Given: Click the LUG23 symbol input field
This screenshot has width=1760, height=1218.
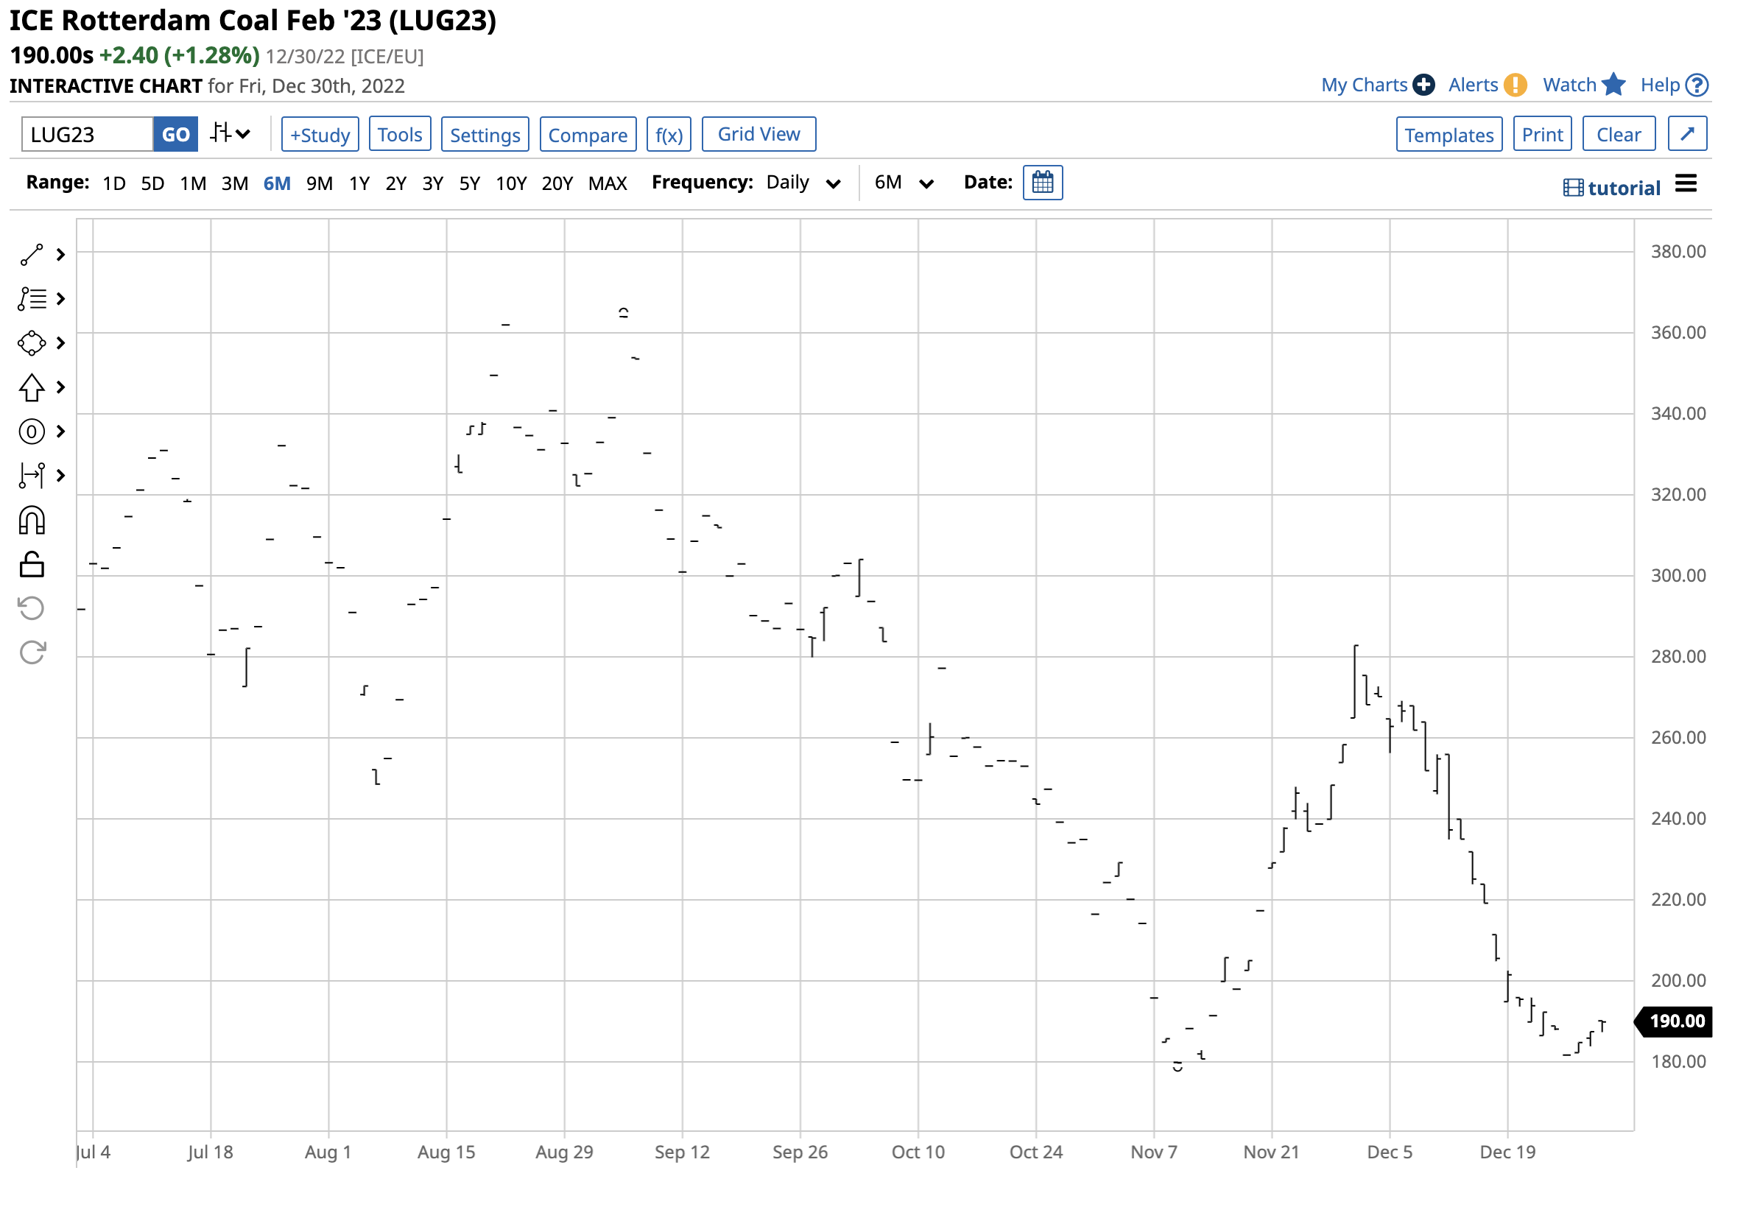Looking at the screenshot, I should click(x=87, y=135).
